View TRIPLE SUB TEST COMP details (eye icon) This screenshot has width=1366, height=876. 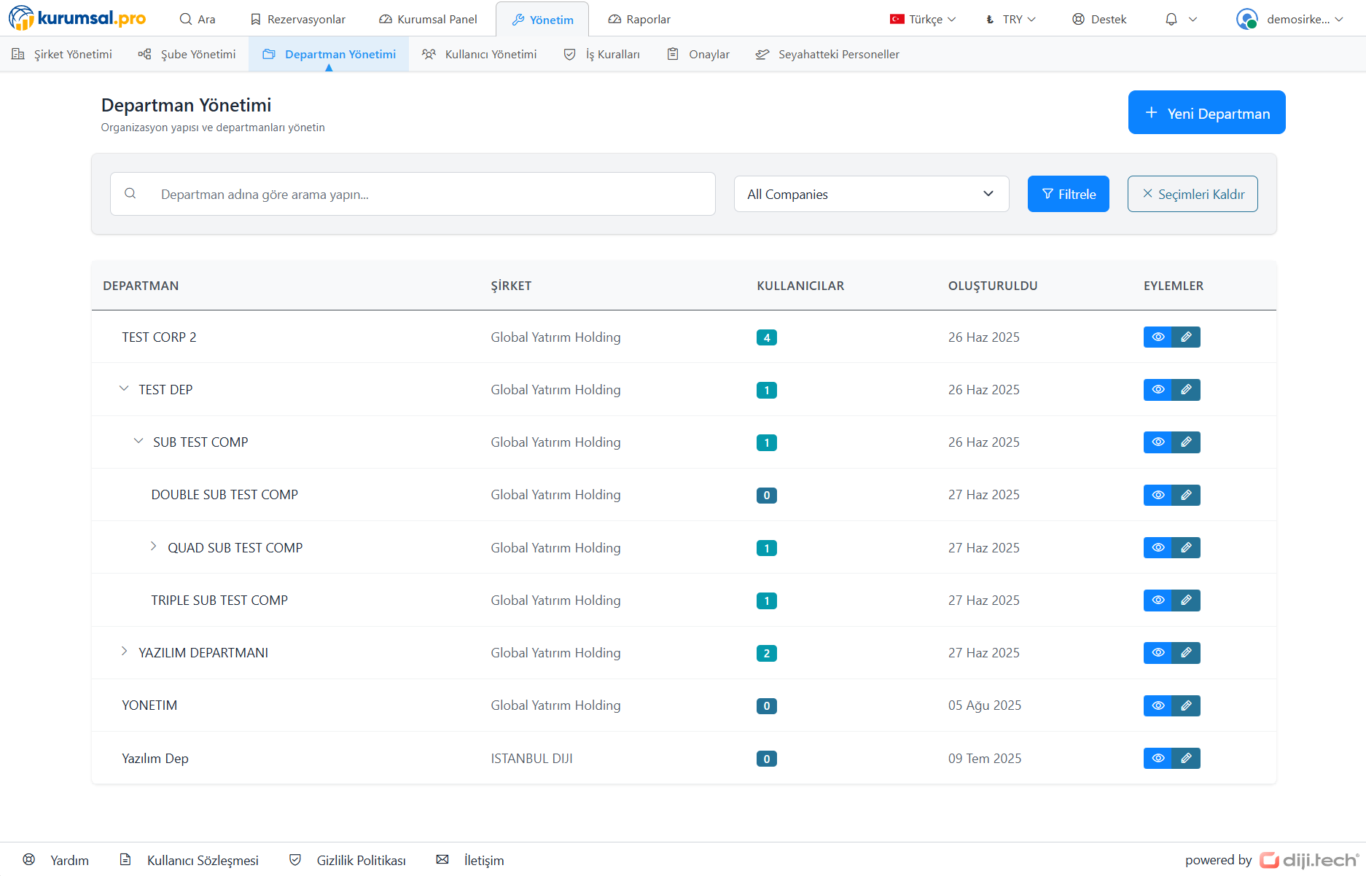1158,600
